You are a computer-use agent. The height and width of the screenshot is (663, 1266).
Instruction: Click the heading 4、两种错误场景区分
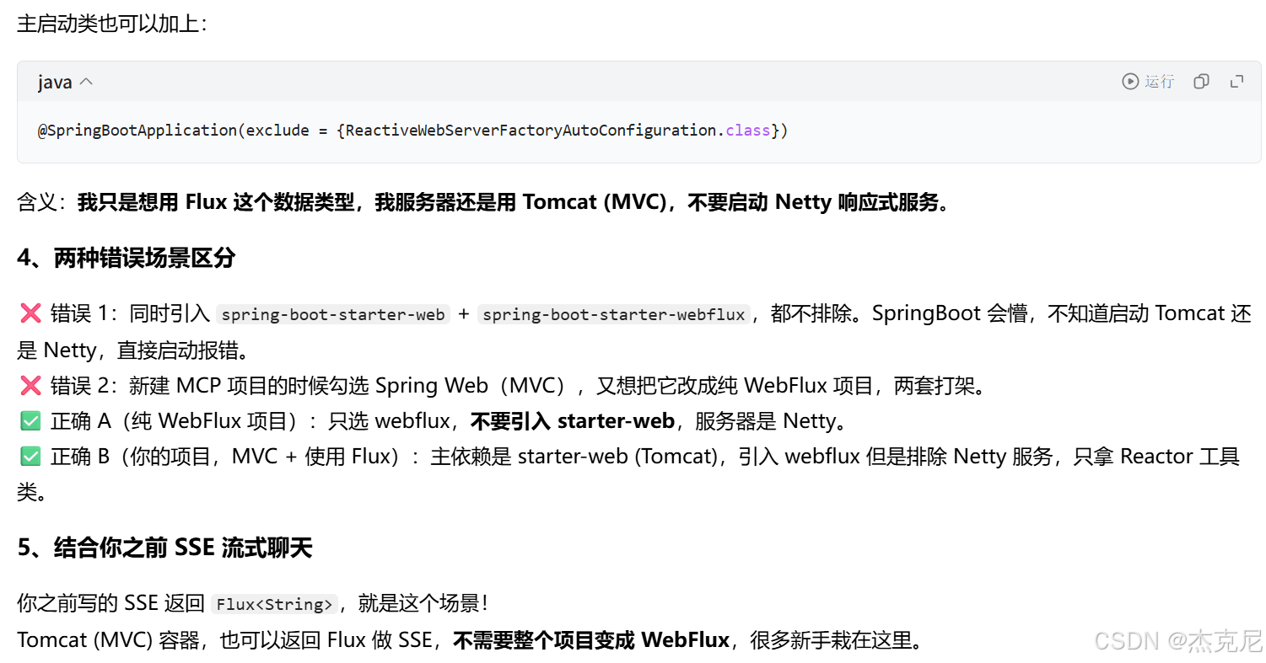coord(126,259)
